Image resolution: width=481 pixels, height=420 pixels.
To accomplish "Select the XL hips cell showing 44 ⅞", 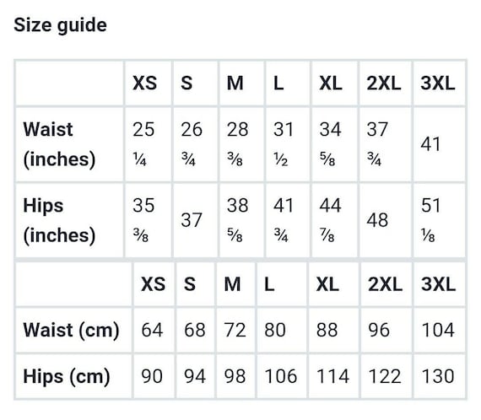I will coord(334,220).
